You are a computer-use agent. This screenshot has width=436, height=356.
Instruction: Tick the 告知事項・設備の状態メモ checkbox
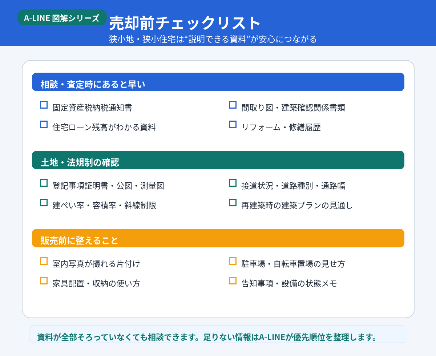[233, 281]
